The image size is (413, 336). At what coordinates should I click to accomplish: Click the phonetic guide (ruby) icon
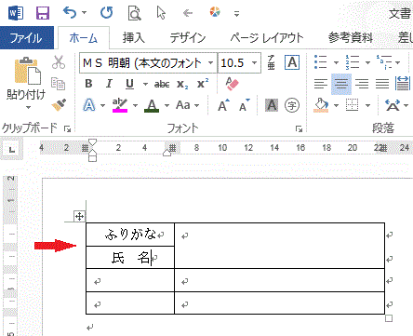[272, 62]
